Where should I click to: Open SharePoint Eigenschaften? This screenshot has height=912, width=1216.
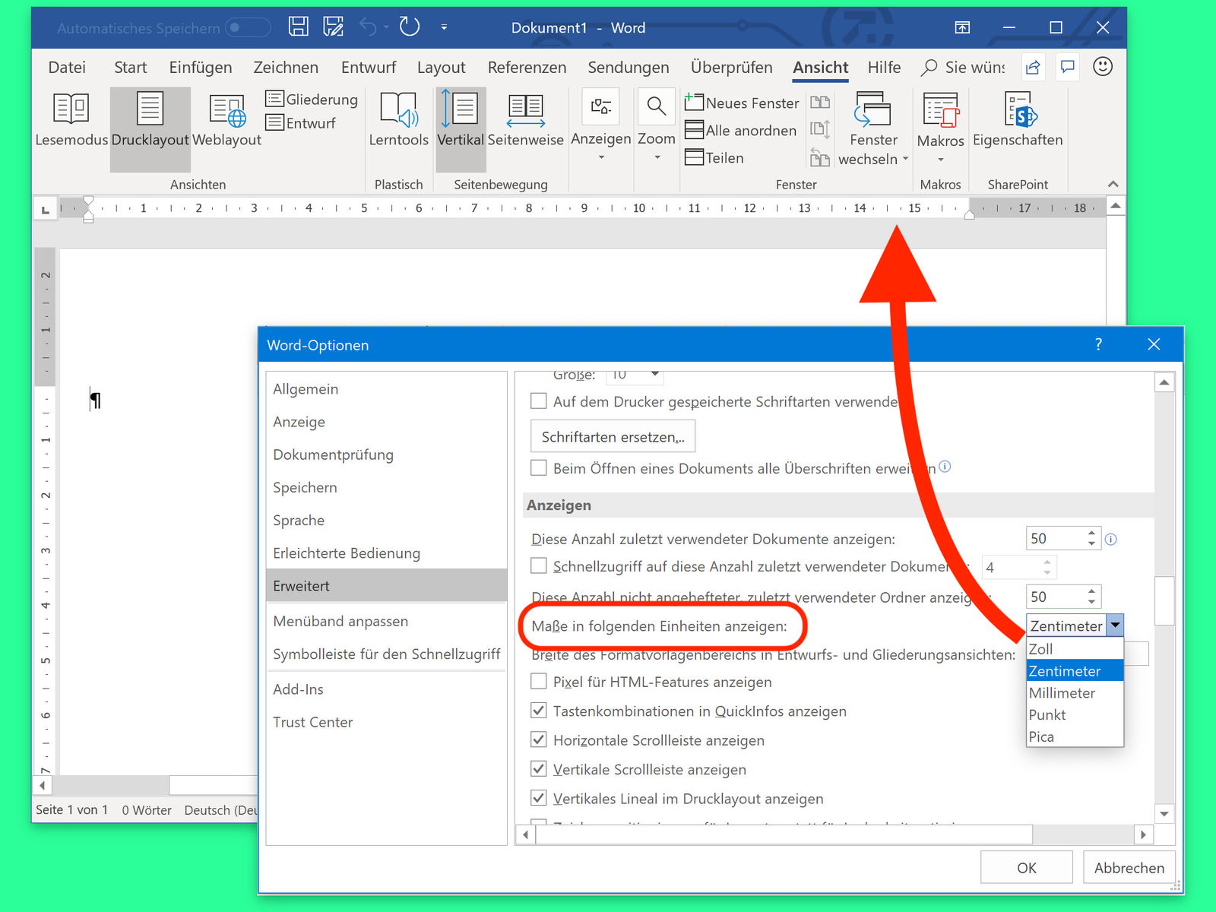point(1018,120)
